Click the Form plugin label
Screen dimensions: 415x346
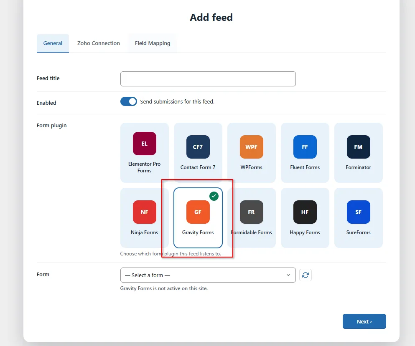click(51, 126)
